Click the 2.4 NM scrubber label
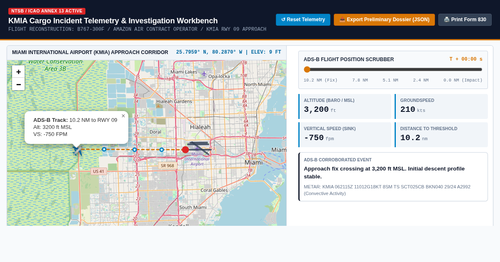500x262 pixels. [x=421, y=80]
